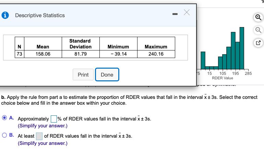Click the answer box in choice B
The image size is (264, 149).
click(39, 136)
